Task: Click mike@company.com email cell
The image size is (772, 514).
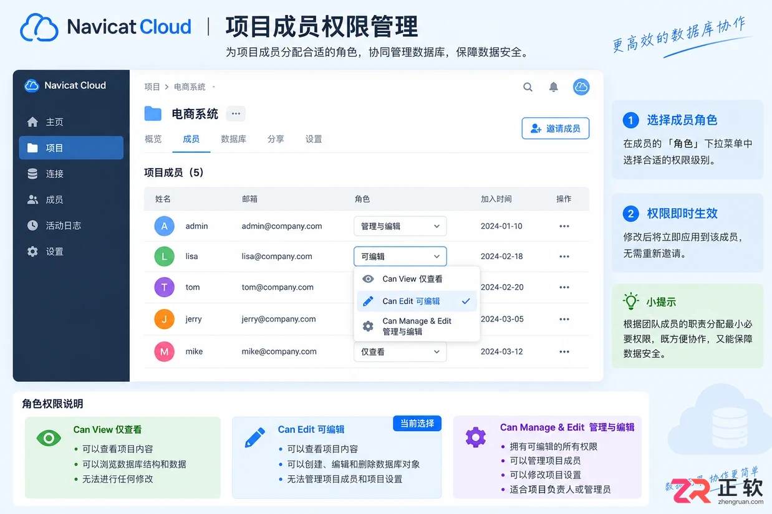Action: (279, 351)
